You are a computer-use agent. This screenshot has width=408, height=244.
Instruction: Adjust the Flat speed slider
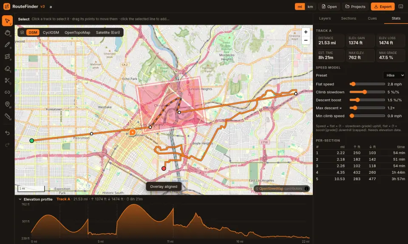click(367, 84)
